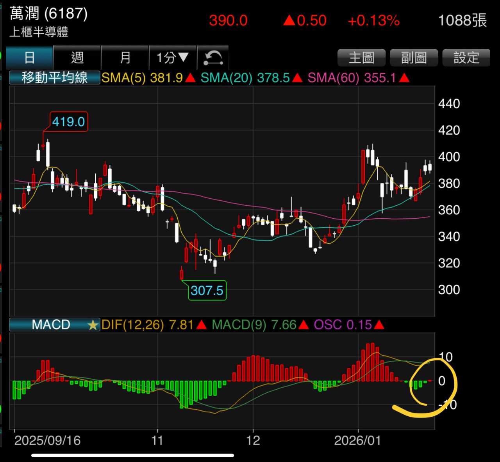
Task: Tap the 419.0 high price marker
Action: [69, 122]
